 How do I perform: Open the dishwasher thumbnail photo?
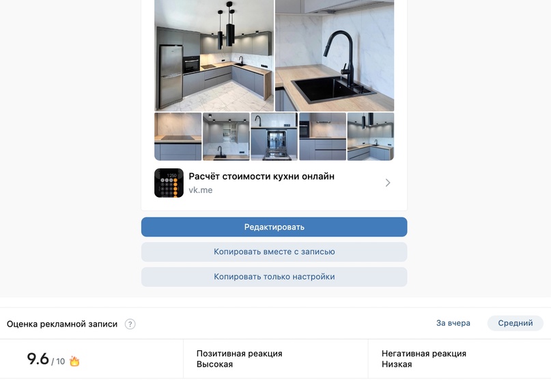coord(274,136)
